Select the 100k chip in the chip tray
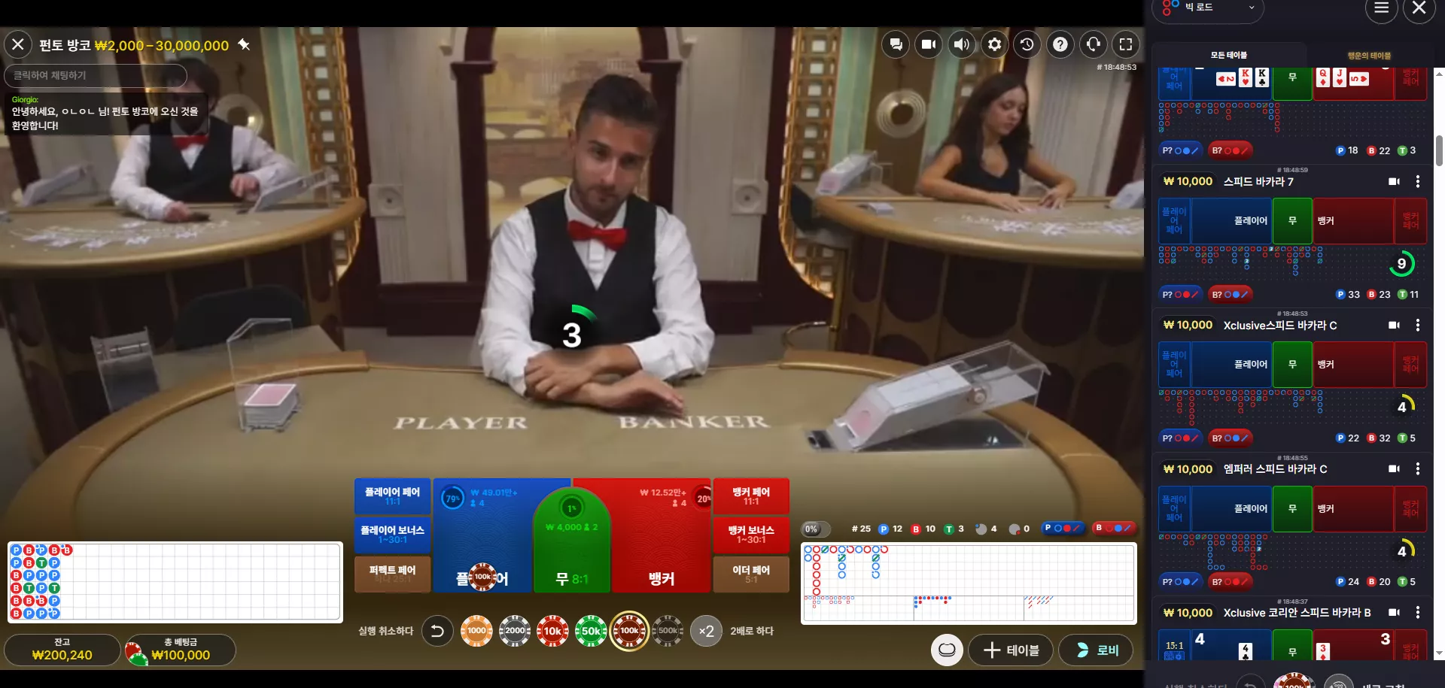Screen dimensions: 1445x688 [630, 631]
